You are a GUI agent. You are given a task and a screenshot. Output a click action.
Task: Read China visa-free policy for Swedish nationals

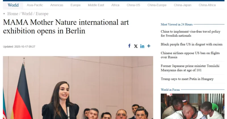click(190, 33)
